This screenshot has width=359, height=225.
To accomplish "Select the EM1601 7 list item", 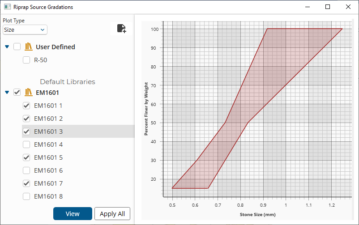I will [48, 183].
